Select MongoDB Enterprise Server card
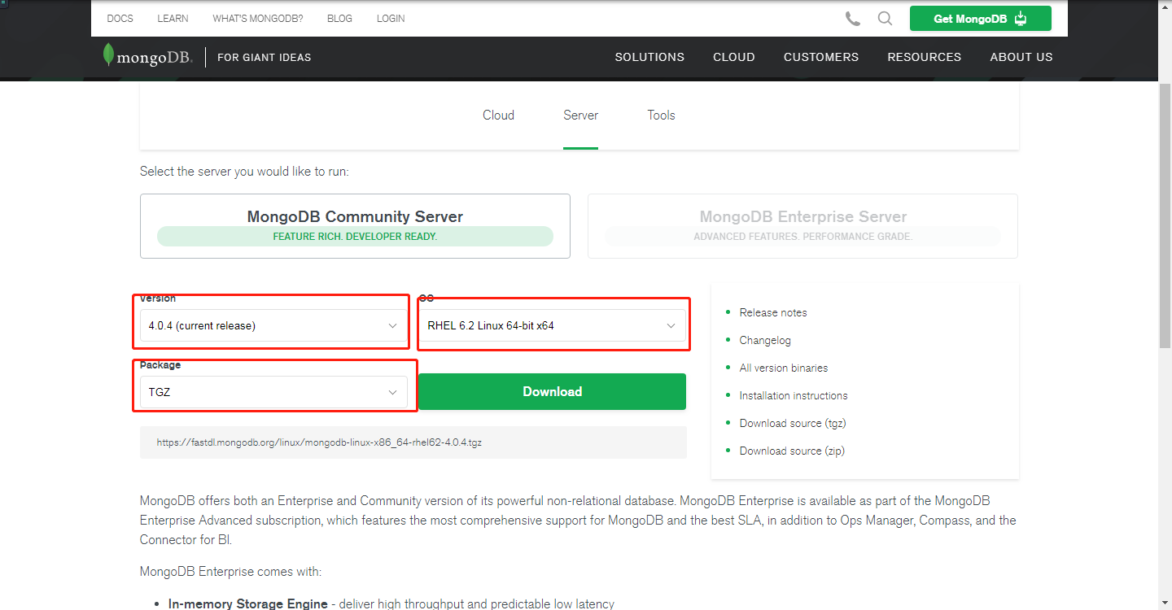Viewport: 1172px width, 610px height. 802,226
